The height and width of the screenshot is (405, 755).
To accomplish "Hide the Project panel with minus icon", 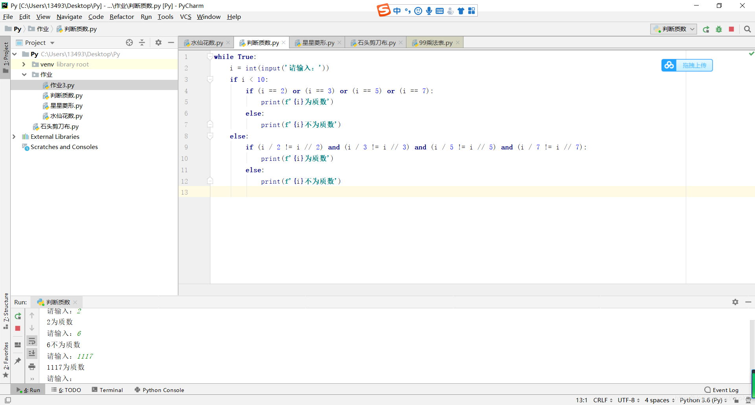I will [x=171, y=42].
